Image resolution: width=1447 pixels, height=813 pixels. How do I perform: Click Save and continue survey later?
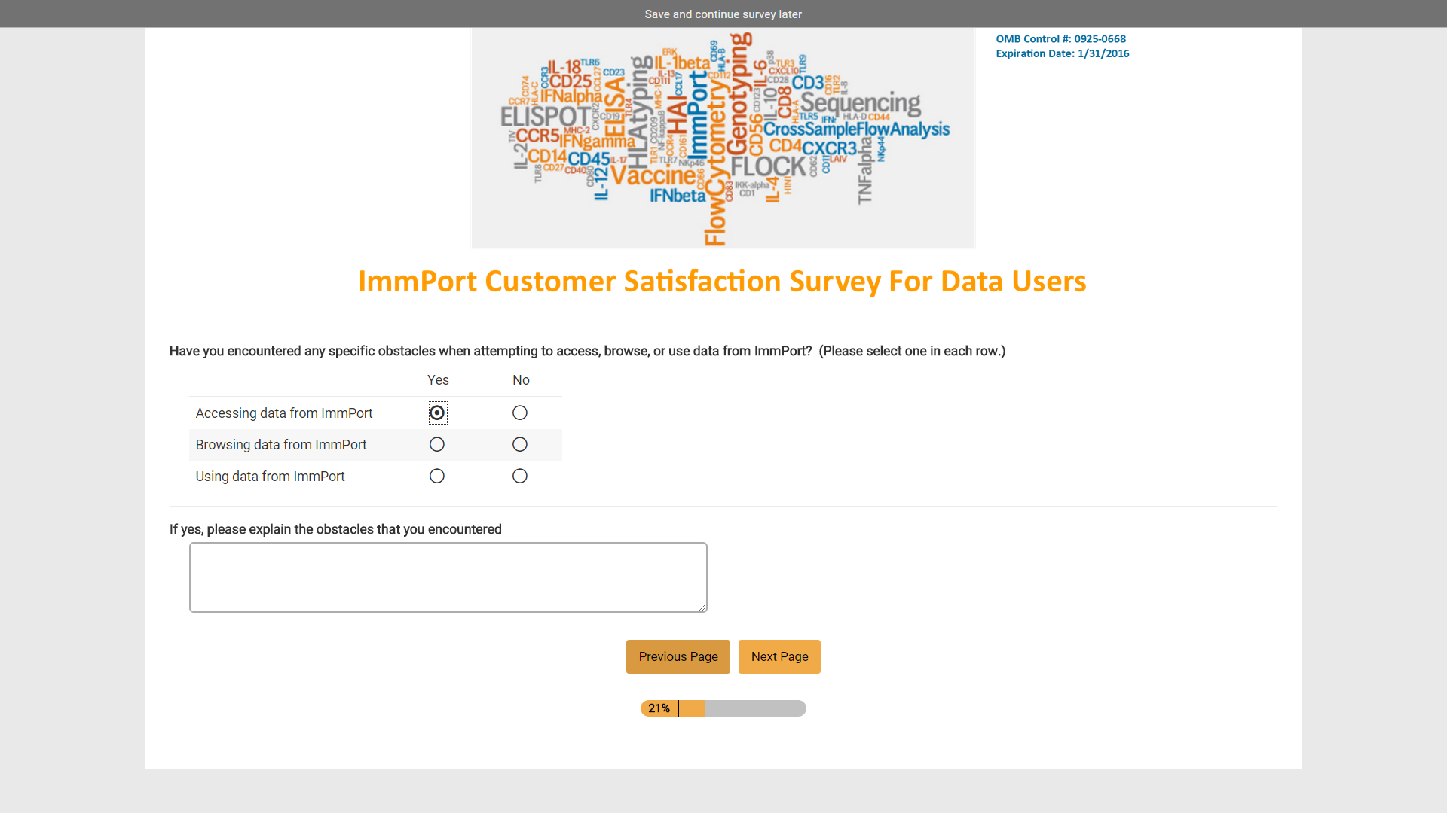pos(723,14)
